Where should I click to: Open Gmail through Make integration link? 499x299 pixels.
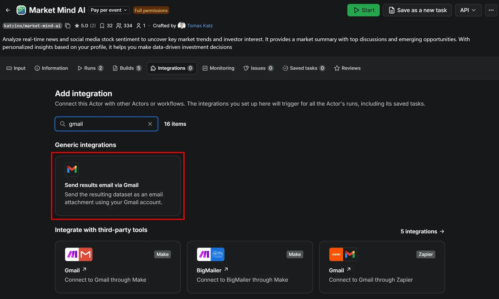75,270
